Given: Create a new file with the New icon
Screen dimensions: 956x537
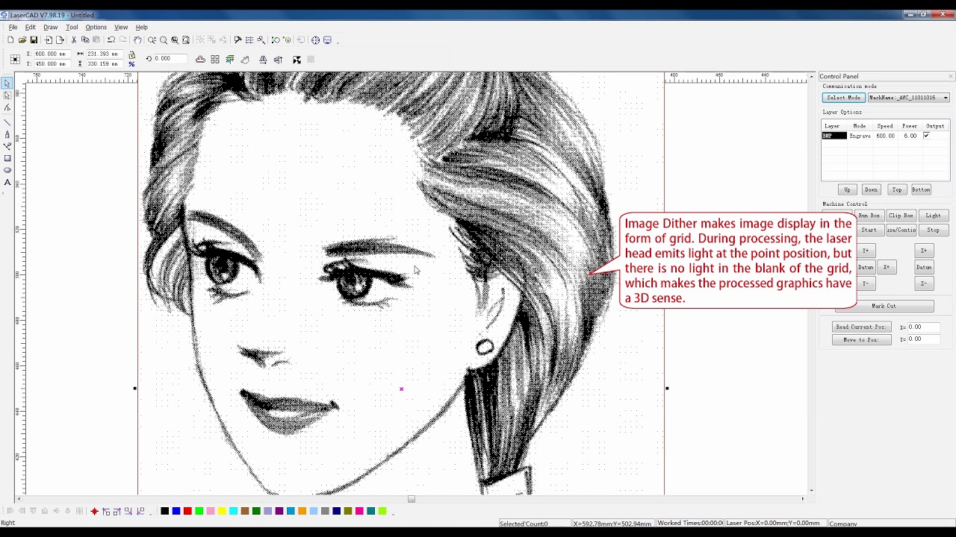Looking at the screenshot, I should coord(10,40).
